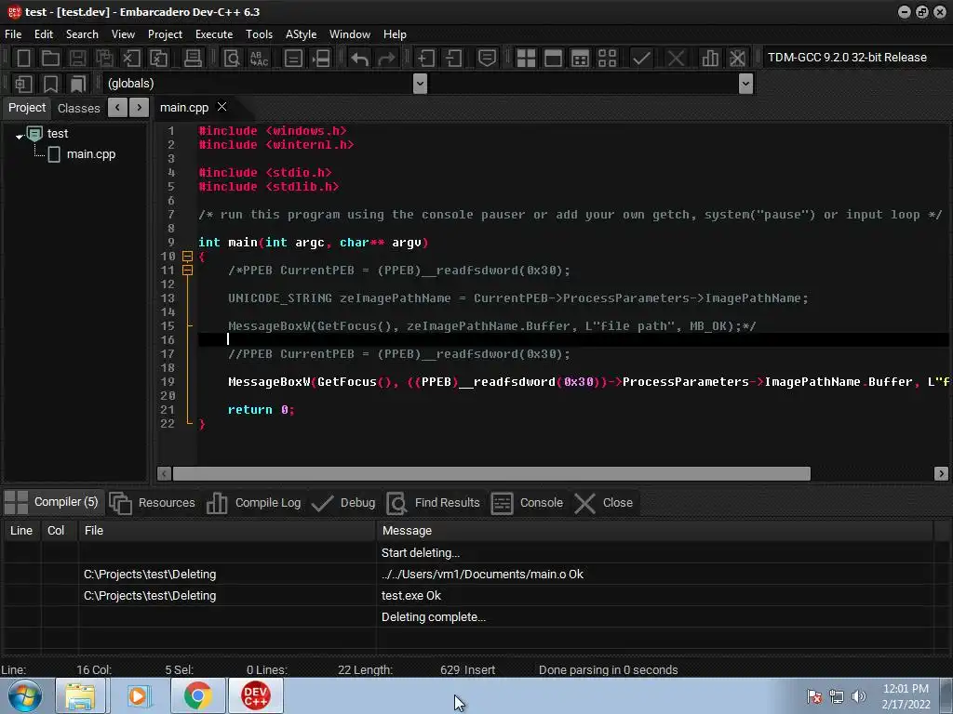The height and width of the screenshot is (714, 953).
Task: Click the Close All files icon
Action: [x=158, y=59]
